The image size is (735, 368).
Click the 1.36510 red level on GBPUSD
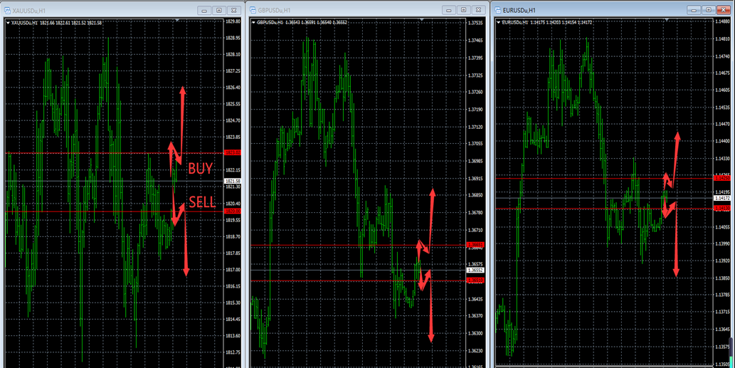tap(475, 280)
